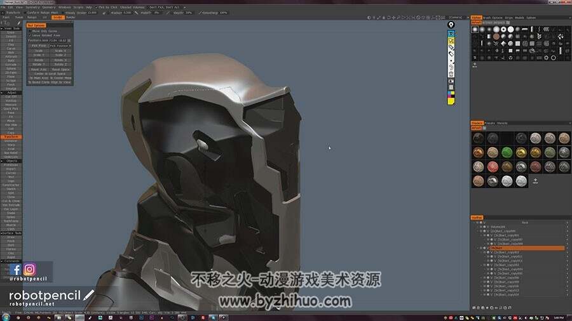This screenshot has width=572, height=321.
Task: Collapse the Surface Tools section header
Action: [x=11, y=233]
